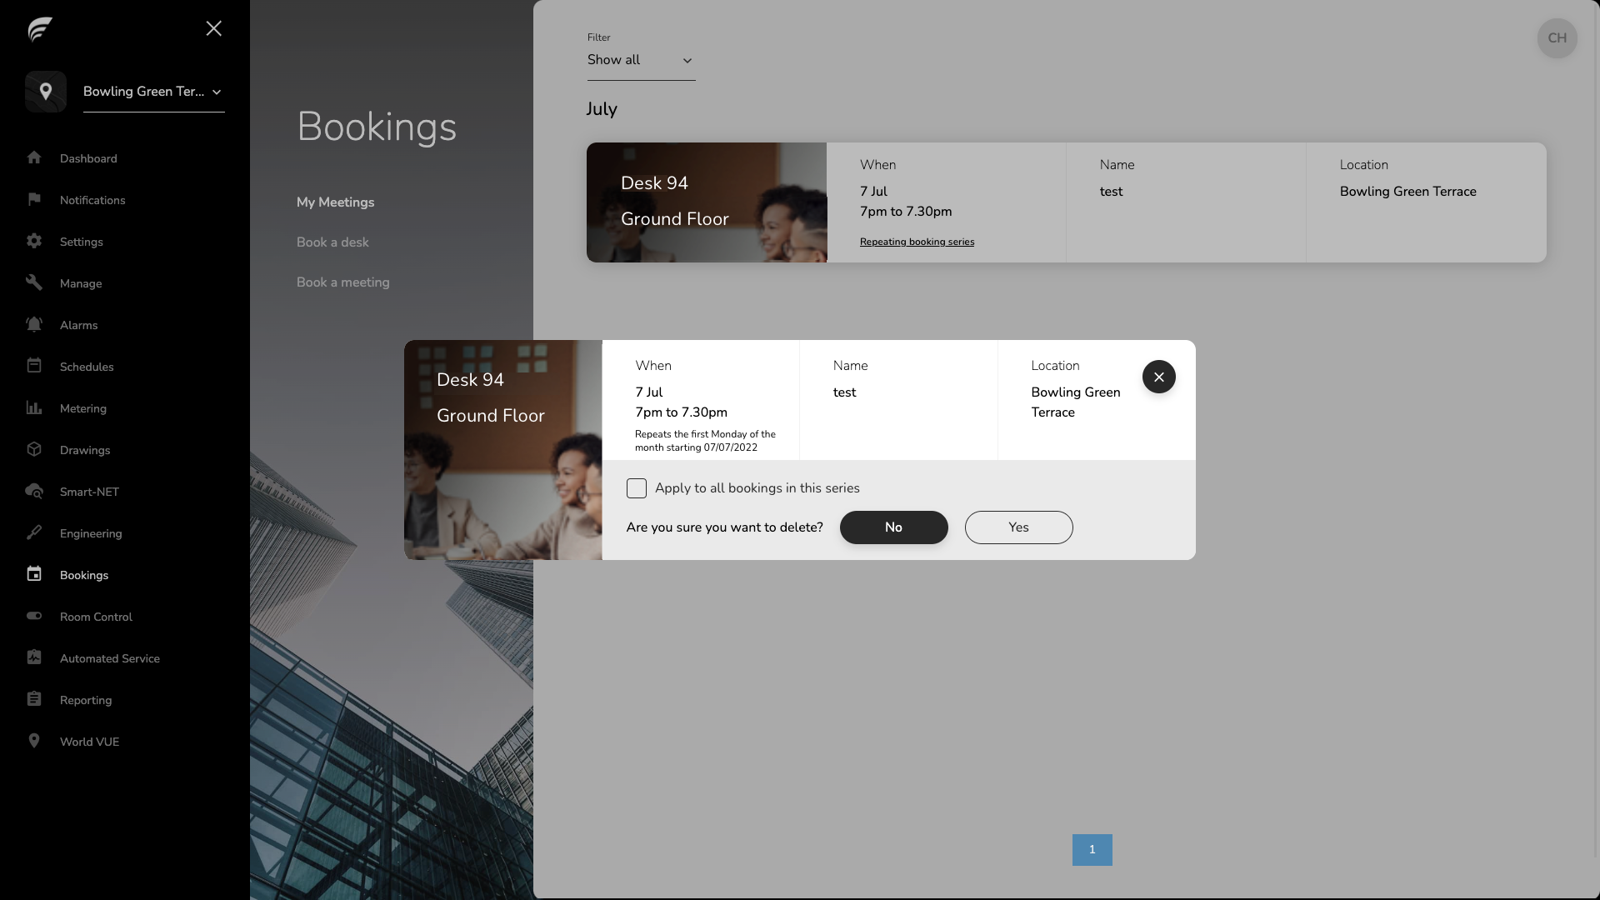
Task: Click the '7pm to 7.30pm' time in the dialog
Action: 681,412
